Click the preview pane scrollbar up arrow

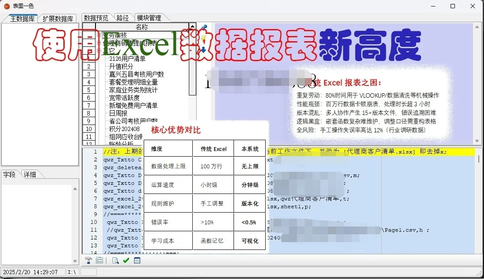pyautogui.click(x=477, y=27)
